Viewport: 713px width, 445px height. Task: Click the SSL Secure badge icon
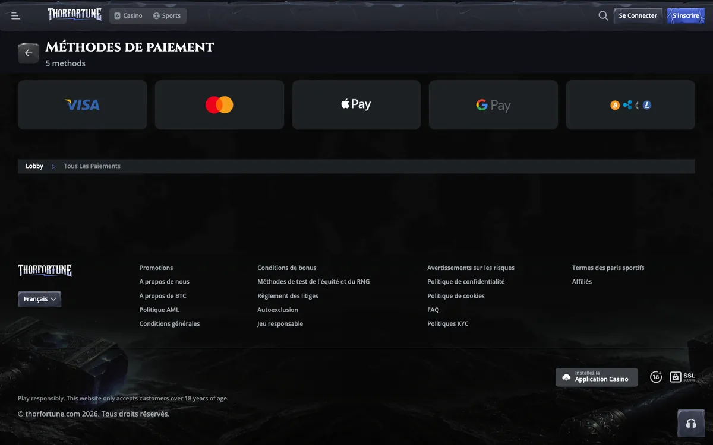click(x=682, y=377)
